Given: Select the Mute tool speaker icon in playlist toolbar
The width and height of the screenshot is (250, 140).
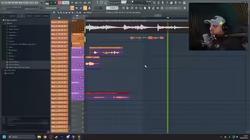Looking at the screenshot, I should [67, 12].
